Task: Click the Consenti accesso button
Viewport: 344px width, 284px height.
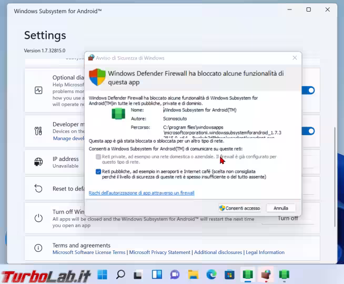Action: pyautogui.click(x=239, y=208)
